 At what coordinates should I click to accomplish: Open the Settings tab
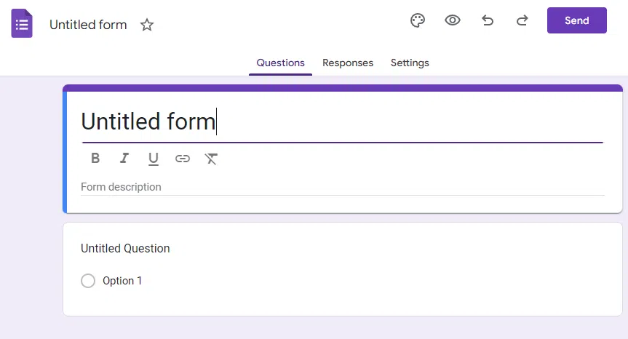[x=410, y=63]
